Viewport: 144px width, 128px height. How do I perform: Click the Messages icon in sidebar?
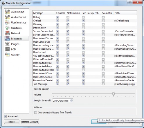point(8,39)
